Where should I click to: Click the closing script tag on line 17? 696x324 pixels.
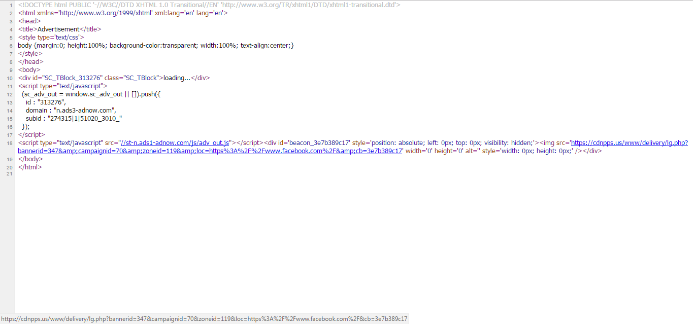(x=31, y=135)
